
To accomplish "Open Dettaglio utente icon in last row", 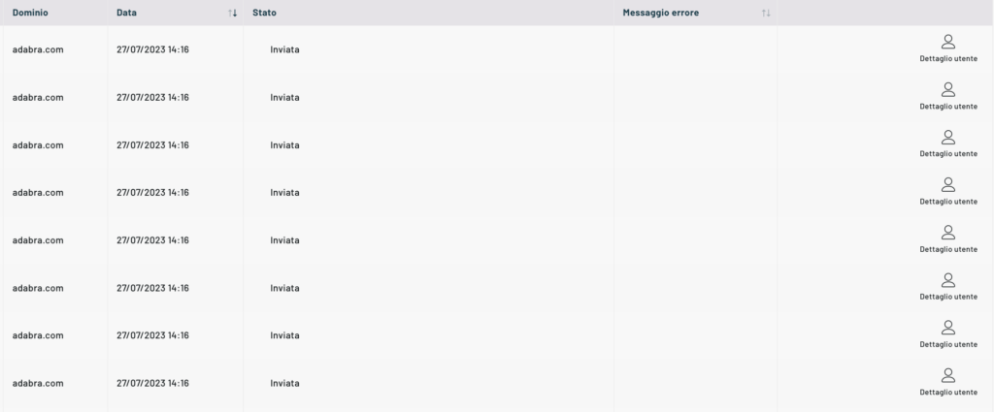I will (947, 375).
